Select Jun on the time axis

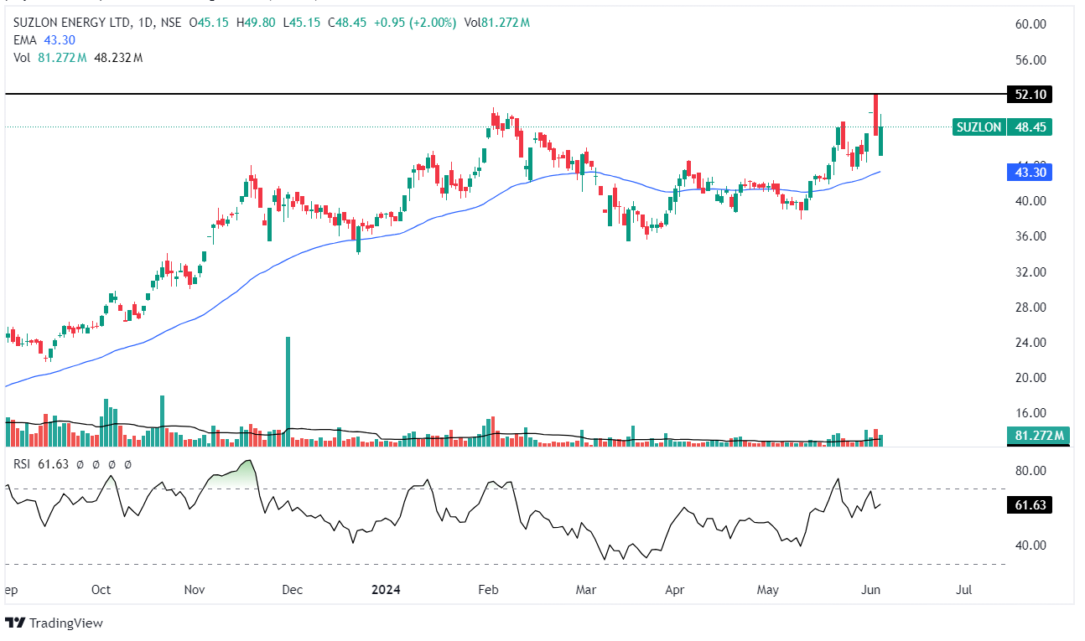(x=870, y=590)
